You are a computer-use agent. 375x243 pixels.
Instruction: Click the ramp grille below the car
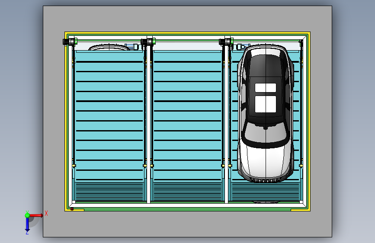(x=266, y=192)
